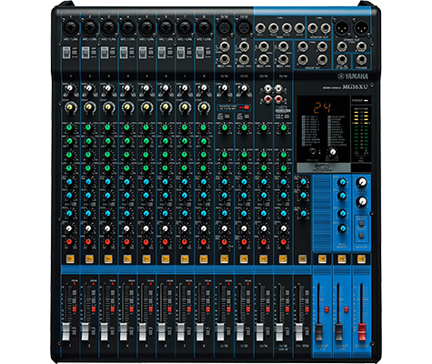Click the channel 4 GAIN knob
This screenshot has height=364, width=432.
click(x=127, y=88)
